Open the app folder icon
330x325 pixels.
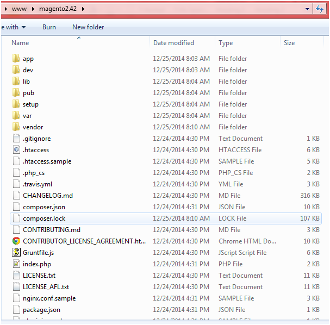pos(16,59)
